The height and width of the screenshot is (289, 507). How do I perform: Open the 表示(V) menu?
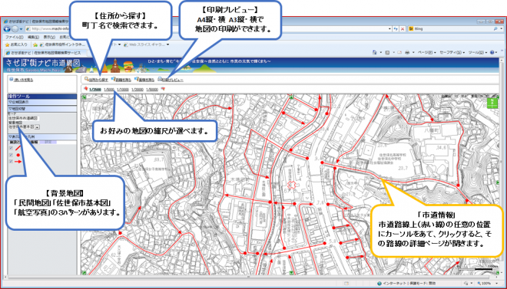[x=50, y=37]
